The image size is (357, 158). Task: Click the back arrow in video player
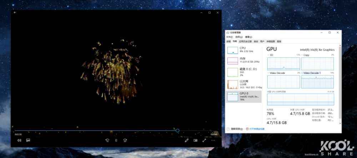click(15, 12)
